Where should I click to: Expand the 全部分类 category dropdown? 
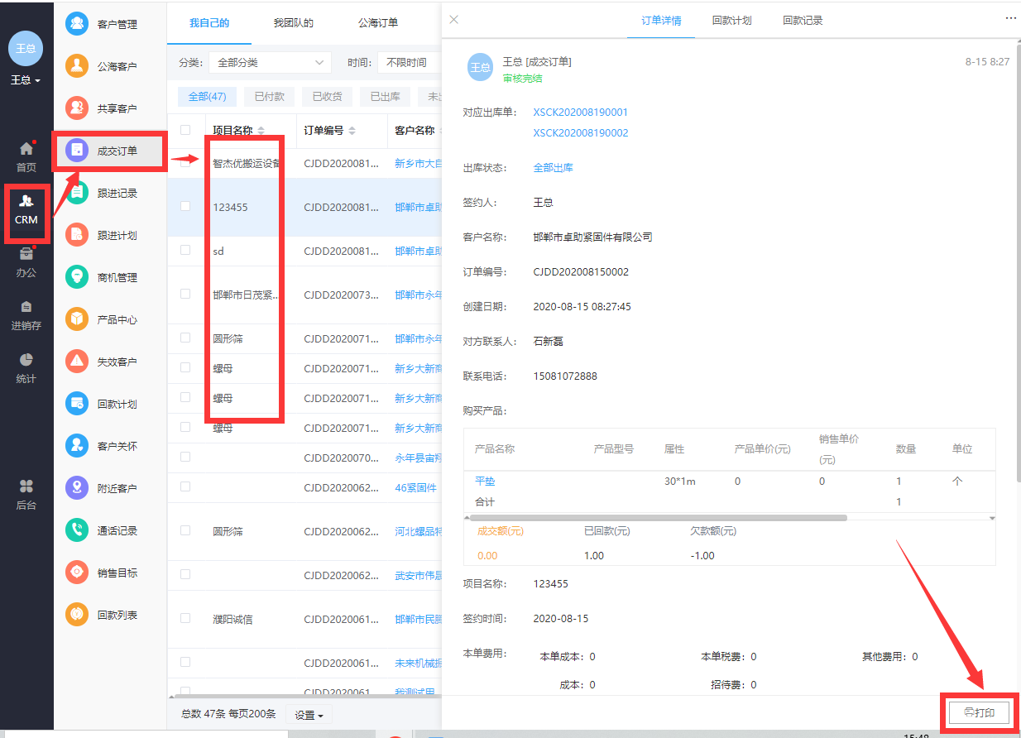(x=270, y=63)
